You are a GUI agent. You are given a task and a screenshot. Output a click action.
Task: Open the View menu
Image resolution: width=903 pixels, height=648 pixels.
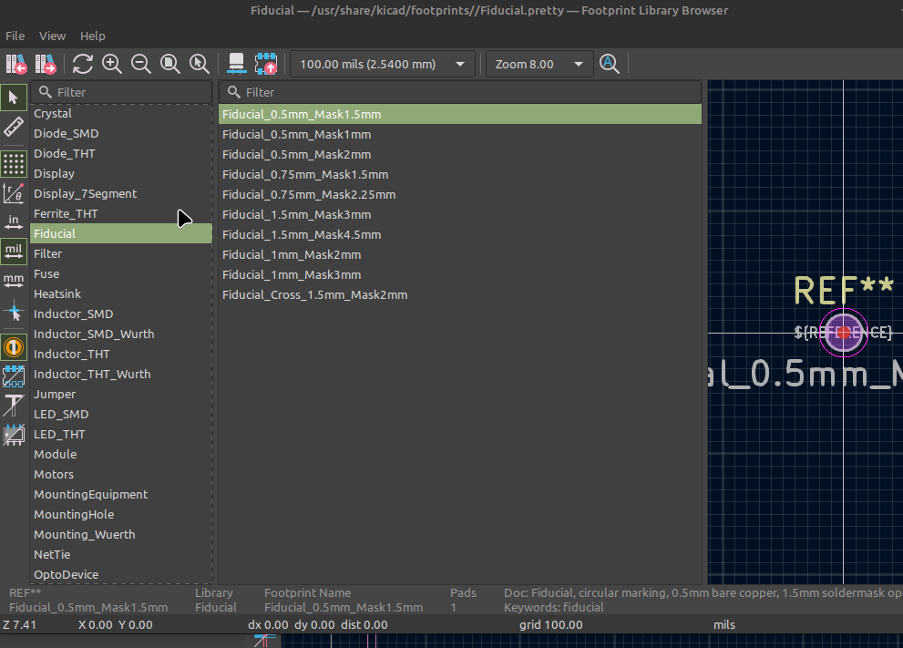(52, 36)
